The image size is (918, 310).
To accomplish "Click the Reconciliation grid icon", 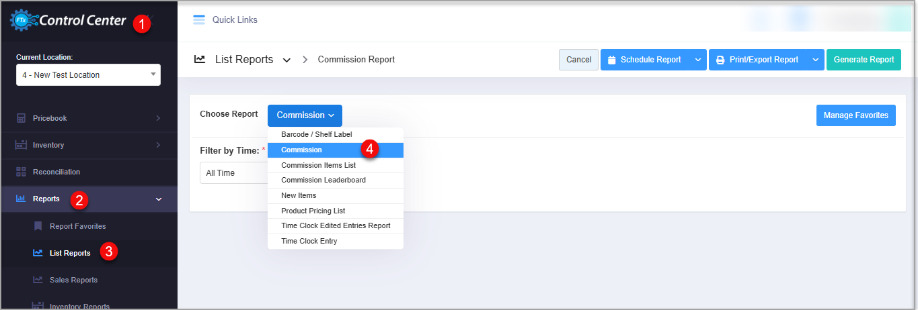I will click(21, 172).
